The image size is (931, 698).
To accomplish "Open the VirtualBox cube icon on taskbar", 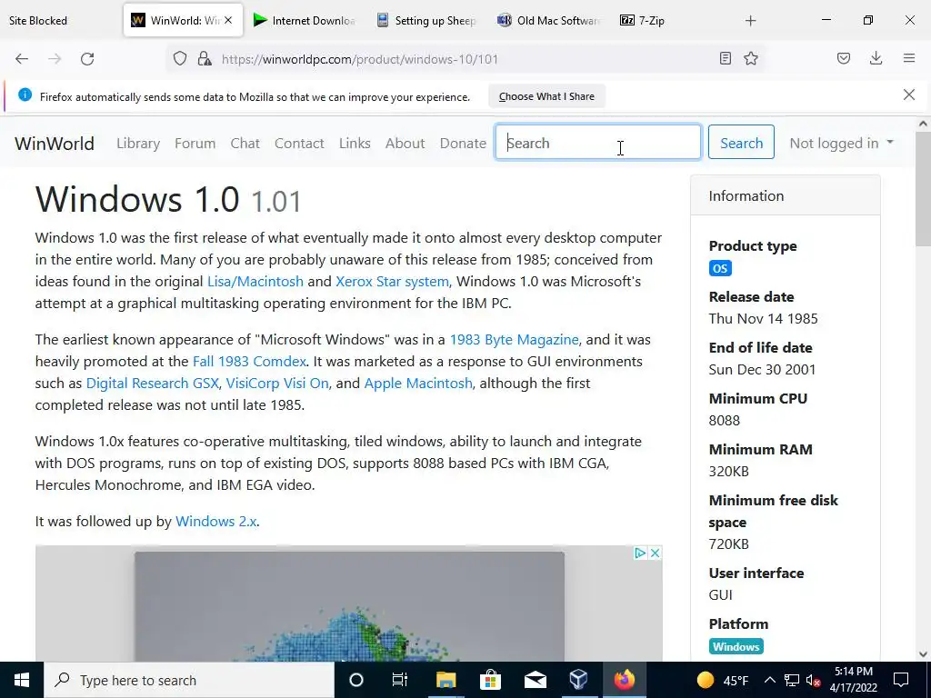I will tap(579, 680).
